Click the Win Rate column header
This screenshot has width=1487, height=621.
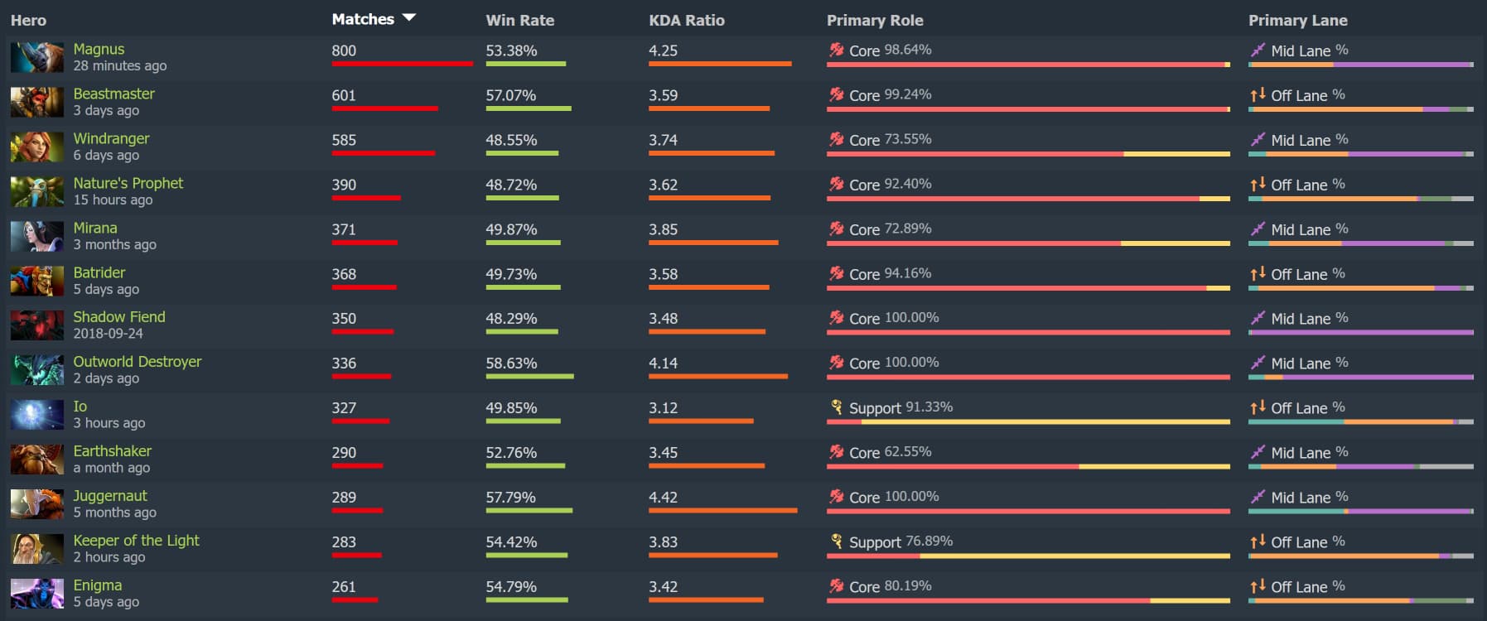[x=520, y=20]
